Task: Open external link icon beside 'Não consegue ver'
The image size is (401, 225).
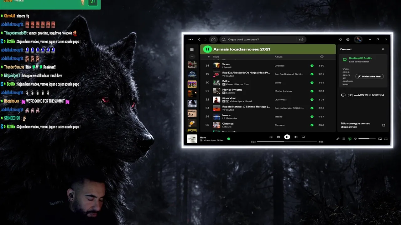Action: click(383, 125)
